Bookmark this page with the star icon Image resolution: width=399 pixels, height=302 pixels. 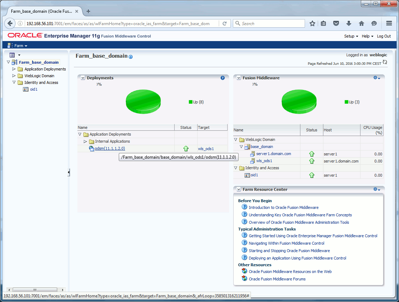[312, 23]
